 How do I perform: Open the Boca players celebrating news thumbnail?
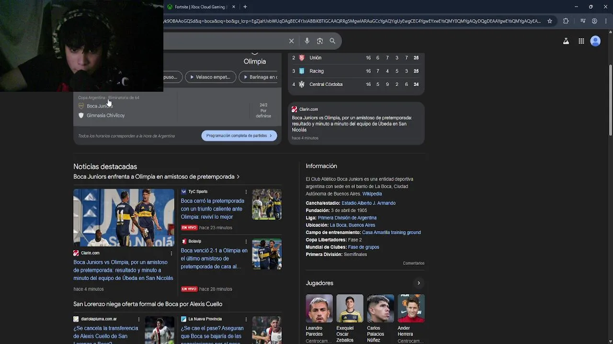click(124, 217)
